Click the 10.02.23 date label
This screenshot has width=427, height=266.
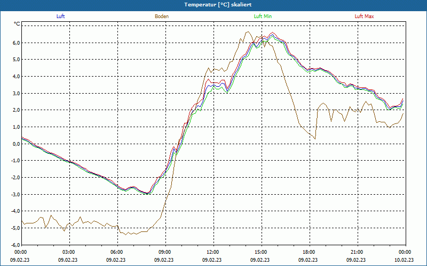coord(404,260)
